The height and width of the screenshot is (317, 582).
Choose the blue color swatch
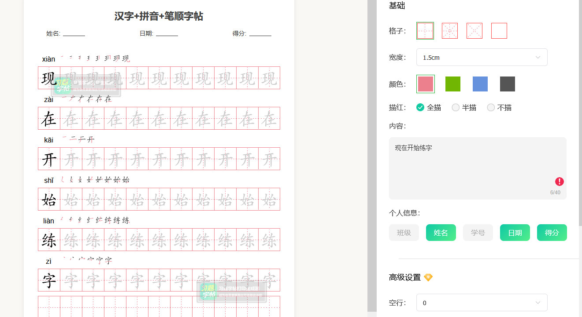tap(480, 84)
